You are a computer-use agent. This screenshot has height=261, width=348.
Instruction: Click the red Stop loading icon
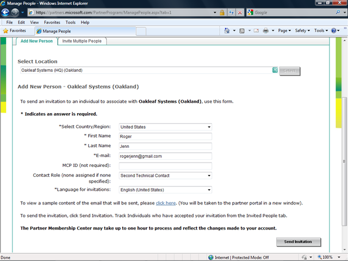tap(240, 13)
